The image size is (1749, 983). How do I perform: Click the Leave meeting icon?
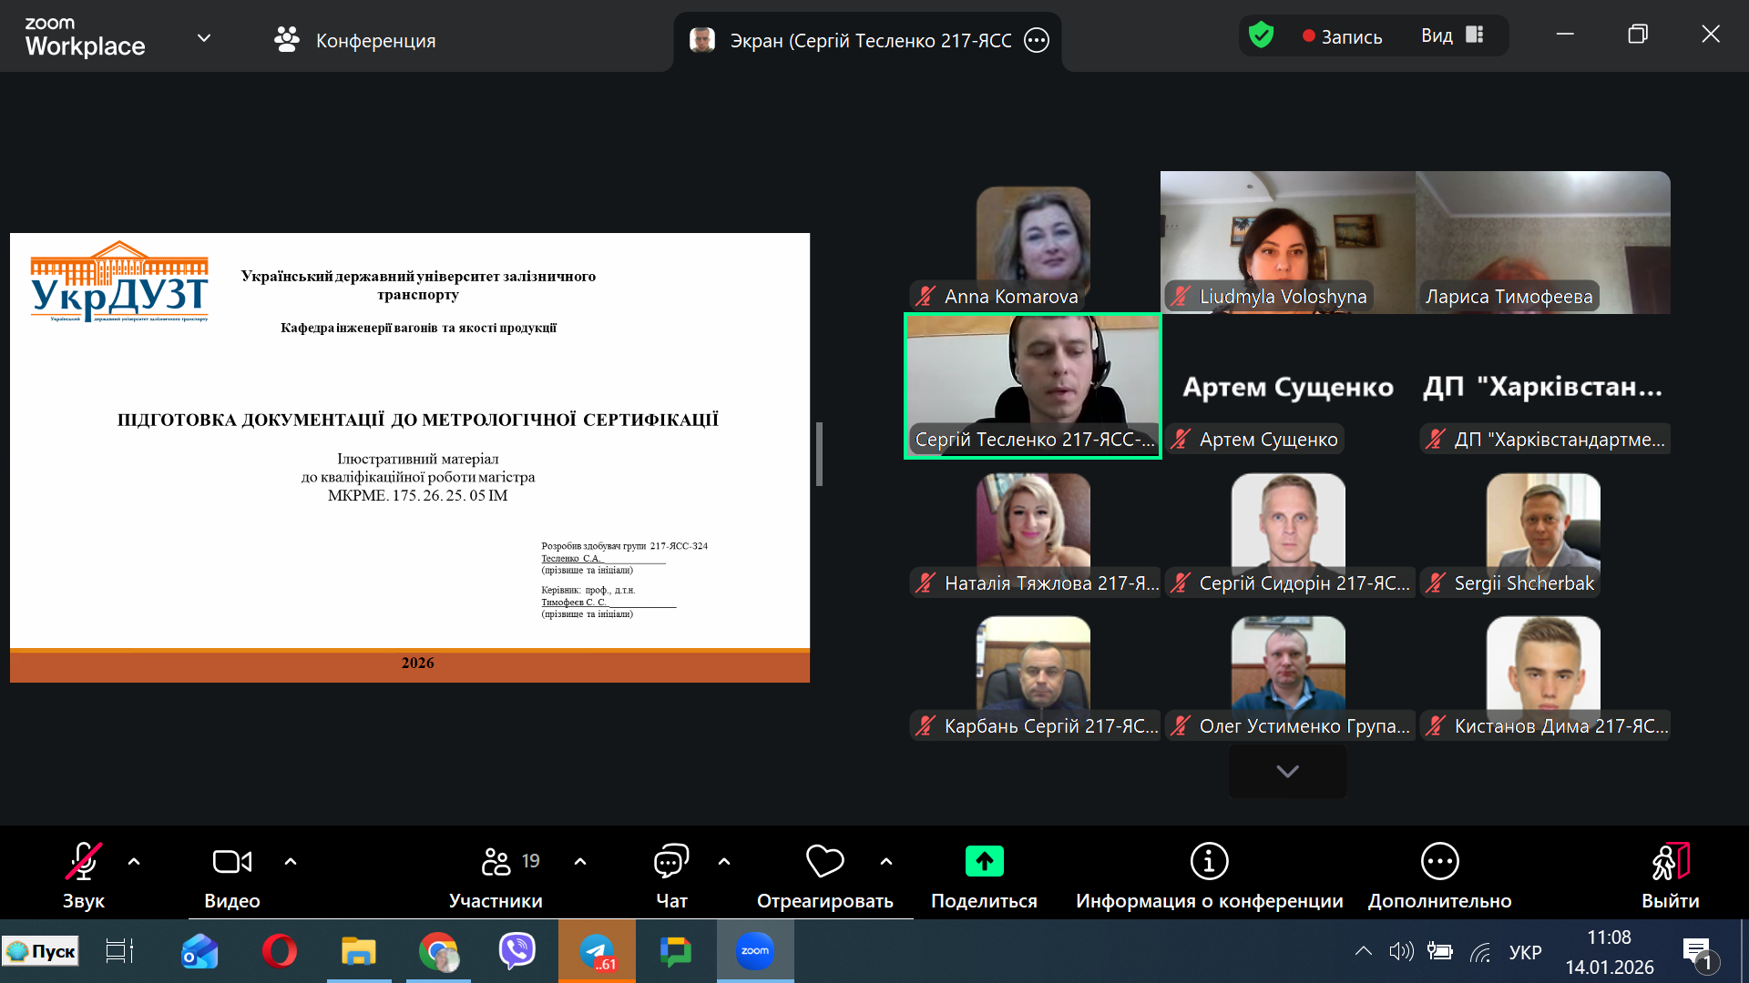coord(1670,861)
